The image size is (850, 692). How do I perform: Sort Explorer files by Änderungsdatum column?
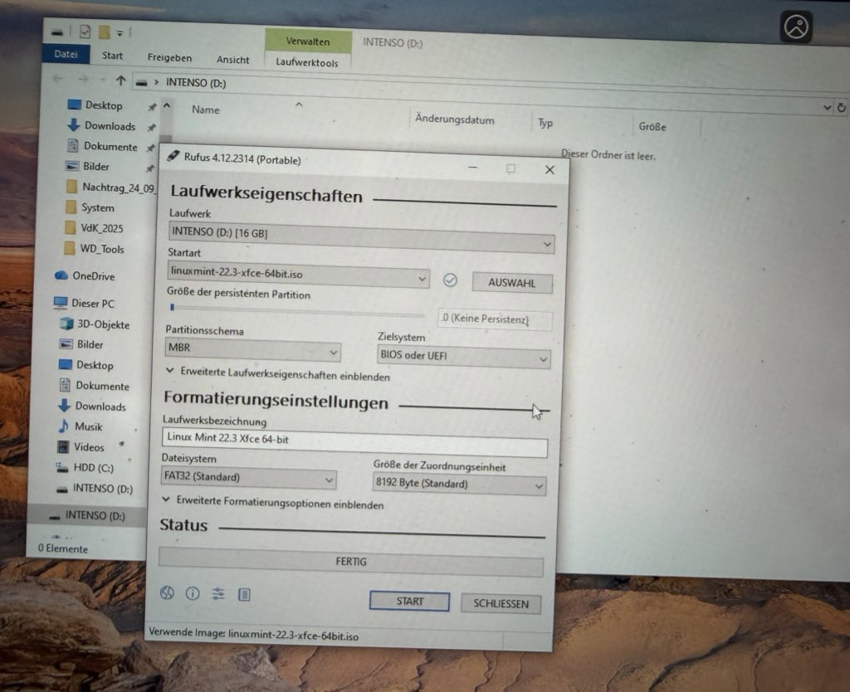tap(454, 119)
